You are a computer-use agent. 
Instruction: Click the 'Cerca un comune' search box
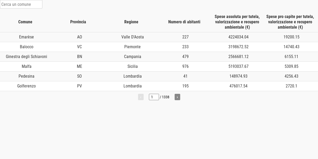tap(21, 4)
